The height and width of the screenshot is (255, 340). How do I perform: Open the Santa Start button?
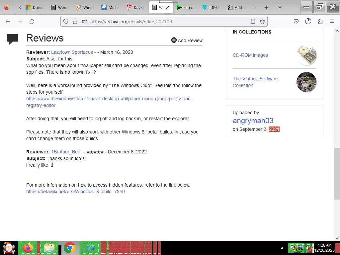point(9,248)
